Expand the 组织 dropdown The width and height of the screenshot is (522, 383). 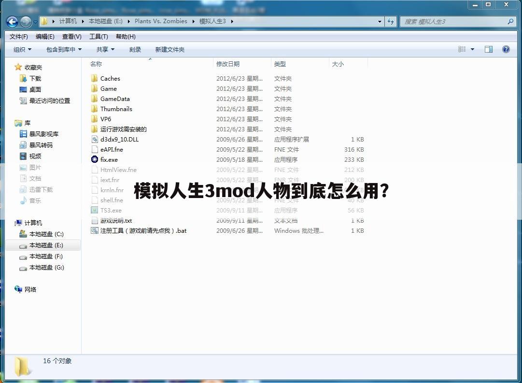22,50
